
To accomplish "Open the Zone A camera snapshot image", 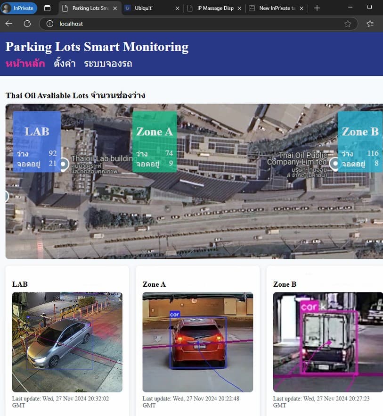I will 198,342.
